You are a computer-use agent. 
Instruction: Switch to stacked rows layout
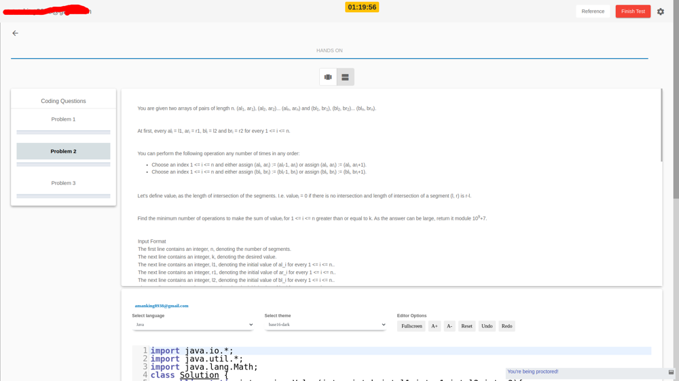[345, 77]
